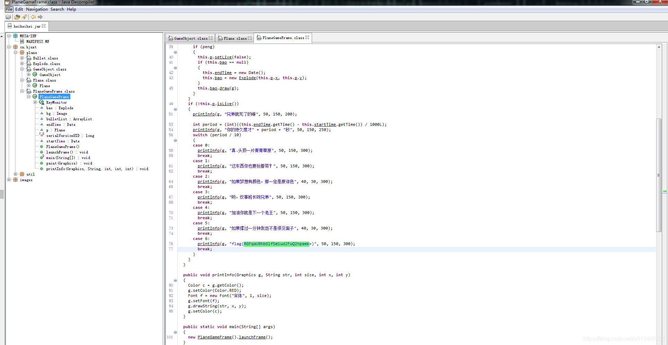Open the Navigation menu
The height and width of the screenshot is (345, 668).
coord(37,9)
